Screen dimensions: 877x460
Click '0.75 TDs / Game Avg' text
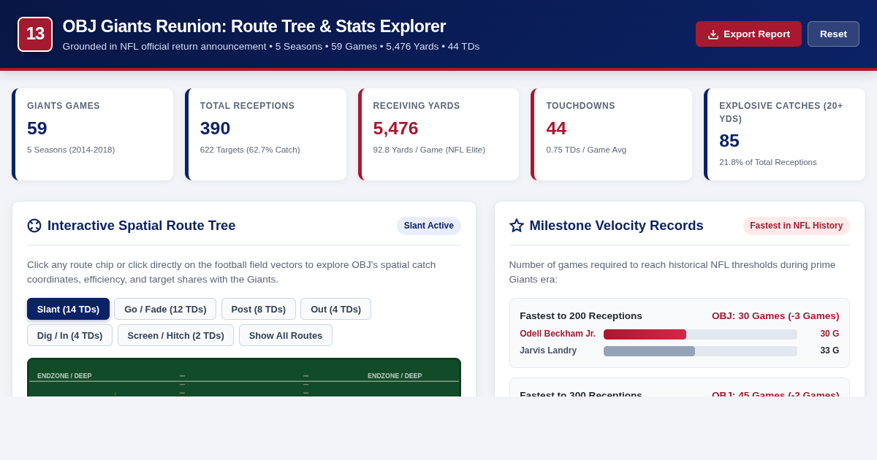click(x=586, y=150)
